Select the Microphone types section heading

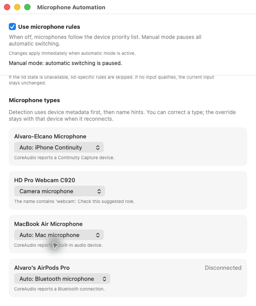pyautogui.click(x=34, y=100)
